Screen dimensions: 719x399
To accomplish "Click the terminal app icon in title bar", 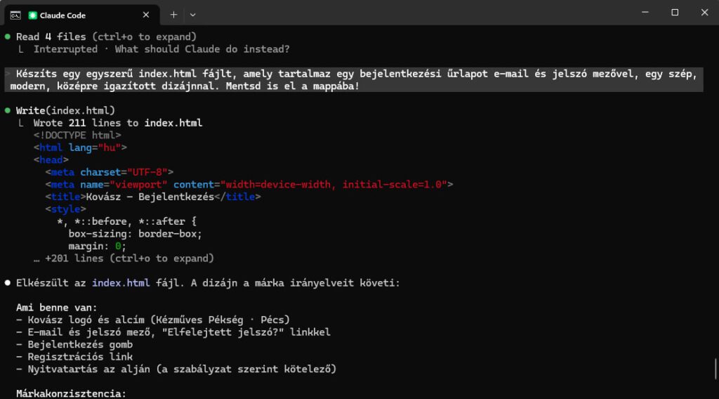I will [x=15, y=15].
